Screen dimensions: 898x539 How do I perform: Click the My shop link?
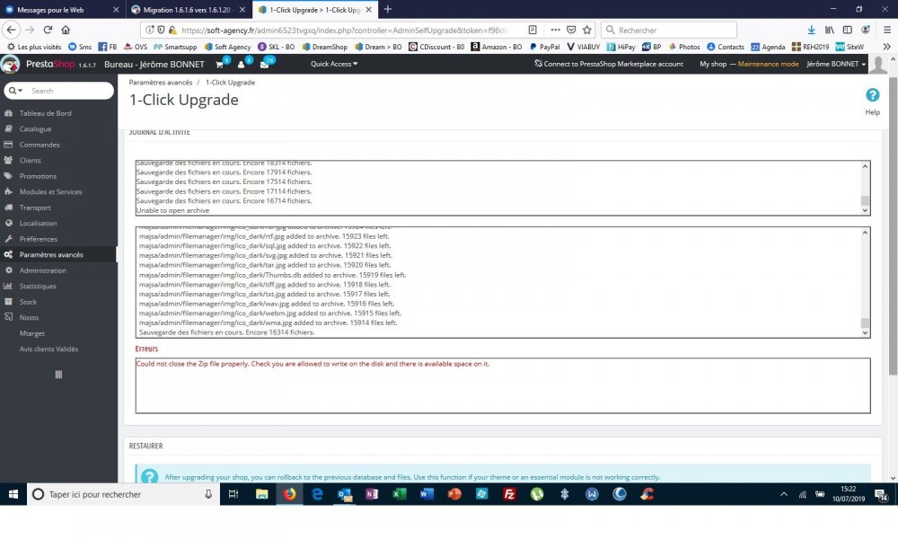click(x=713, y=64)
